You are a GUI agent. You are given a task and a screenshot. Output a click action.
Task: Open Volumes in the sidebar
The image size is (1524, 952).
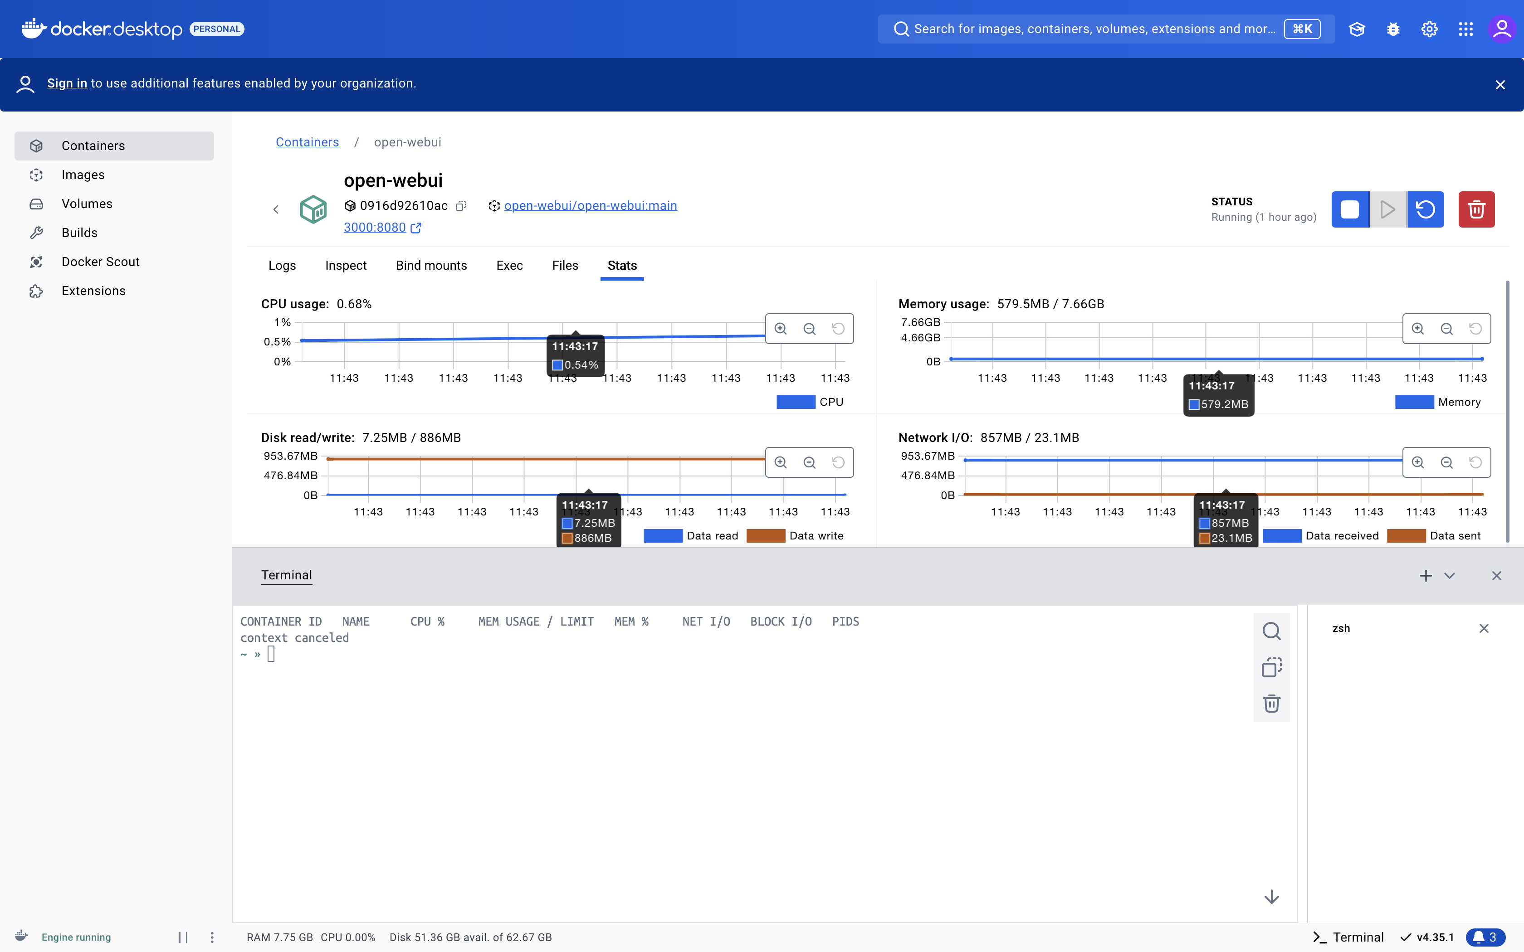(114, 204)
